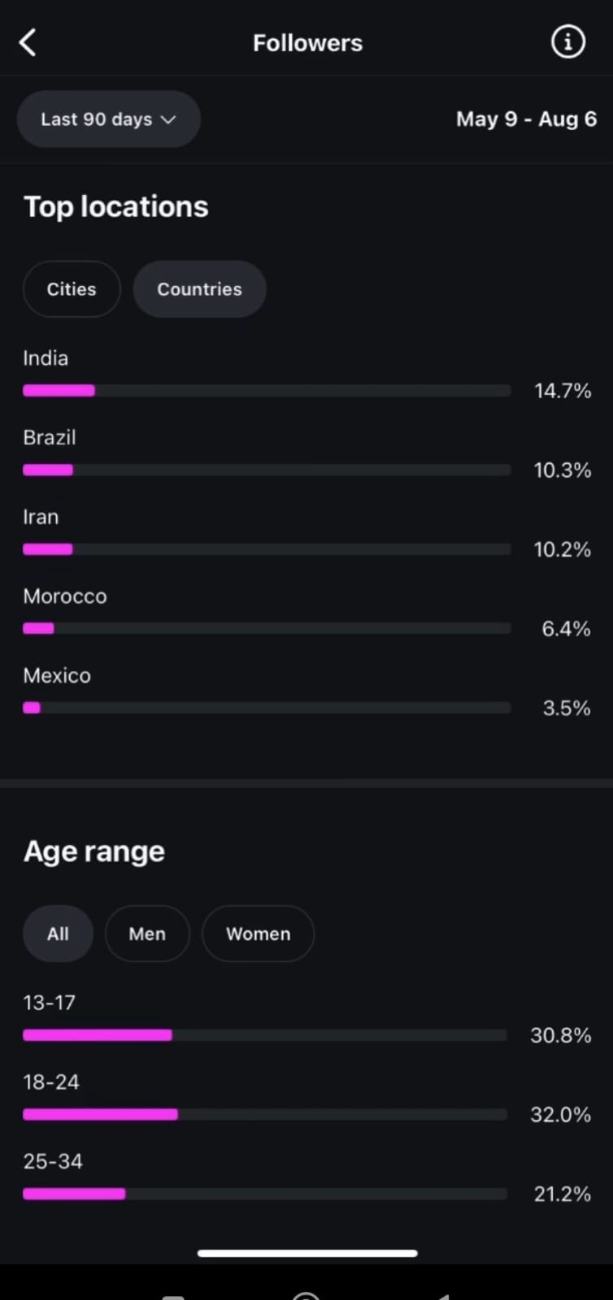The height and width of the screenshot is (1300, 613).
Task: Select the Countries tab
Action: 199,289
